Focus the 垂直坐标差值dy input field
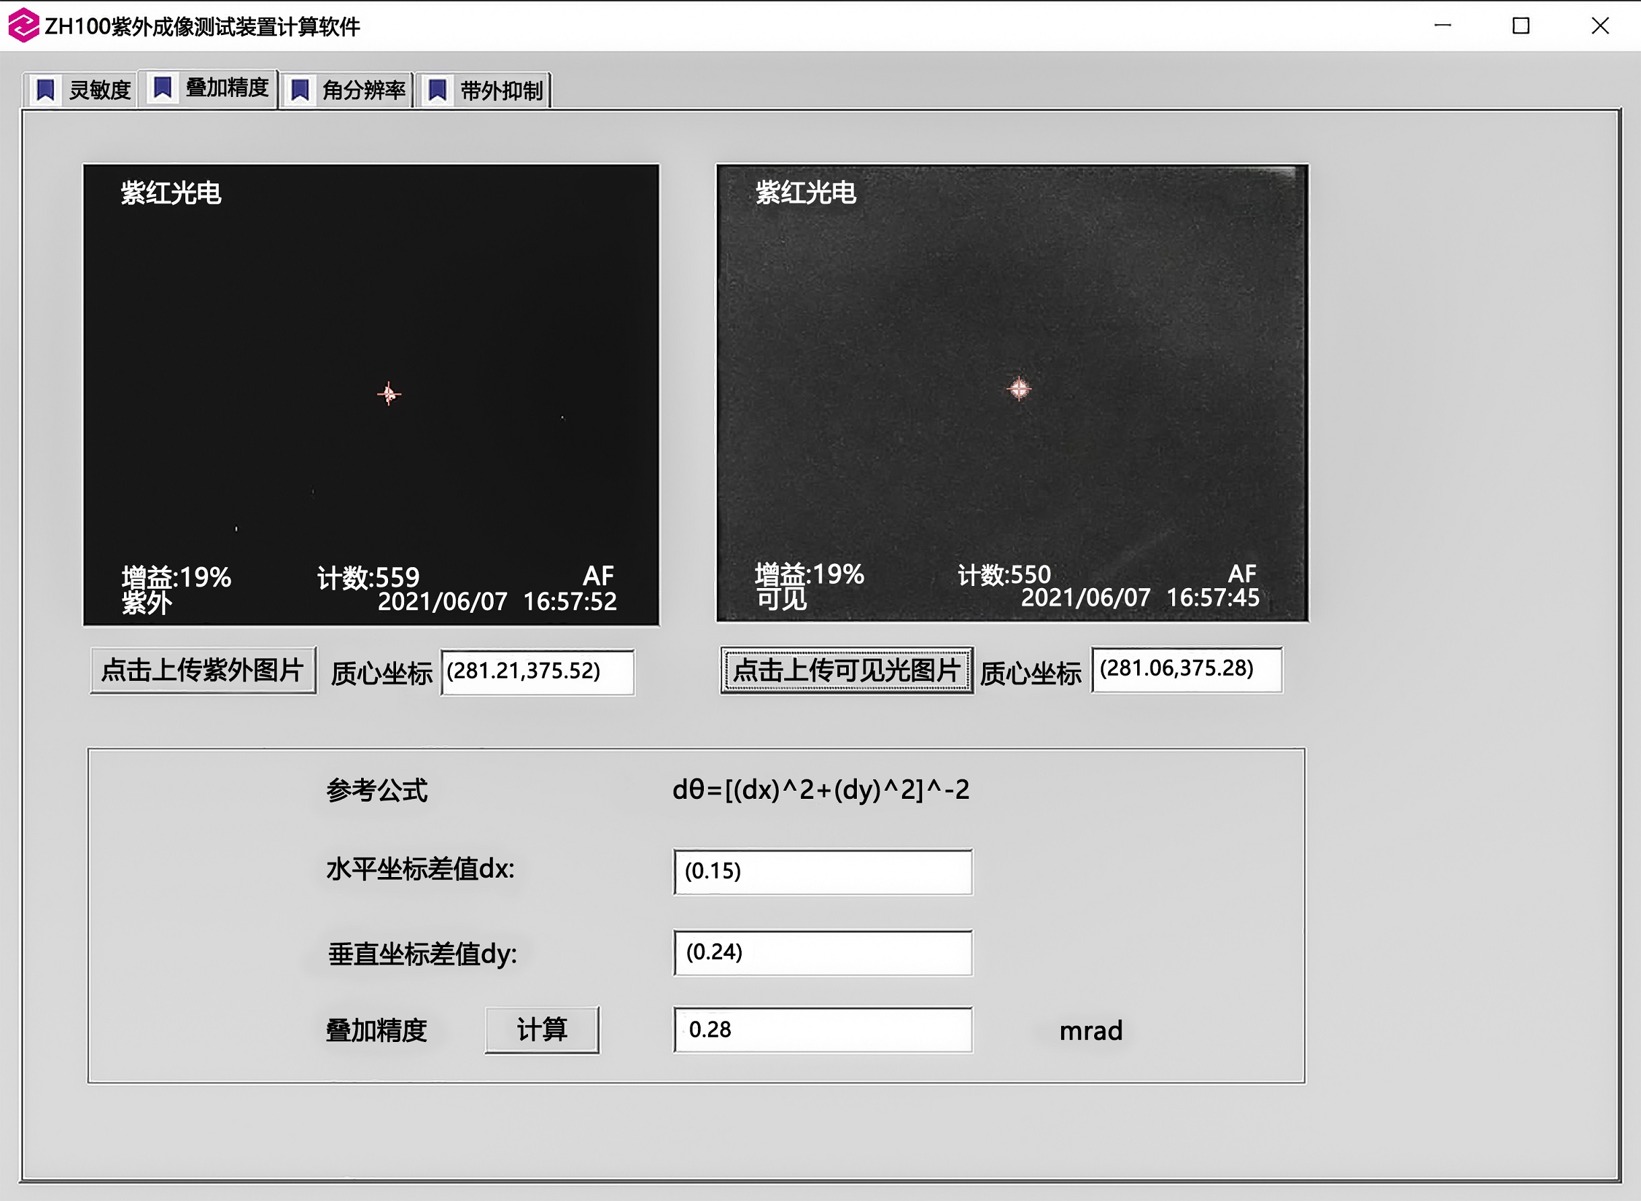Image resolution: width=1641 pixels, height=1201 pixels. tap(823, 952)
